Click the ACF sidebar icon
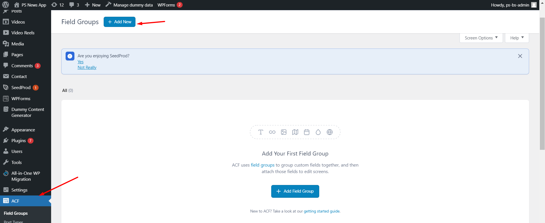 coord(6,201)
